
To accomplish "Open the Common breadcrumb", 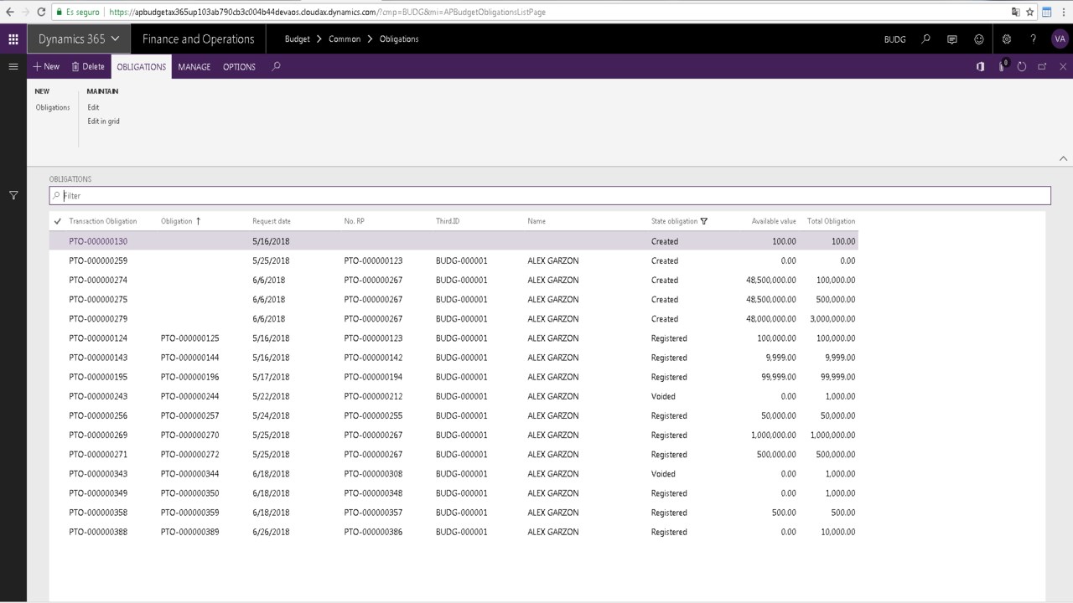I will pyautogui.click(x=345, y=39).
